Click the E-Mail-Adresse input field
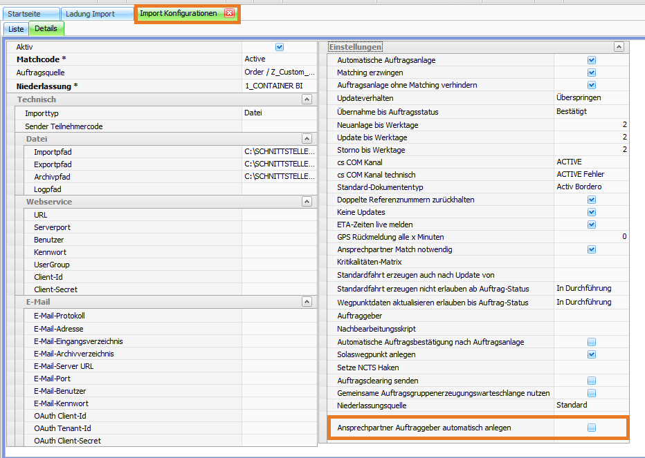 (280, 329)
